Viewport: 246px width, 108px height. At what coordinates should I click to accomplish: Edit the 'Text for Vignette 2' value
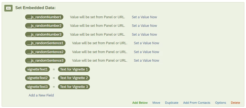[x=74, y=78]
